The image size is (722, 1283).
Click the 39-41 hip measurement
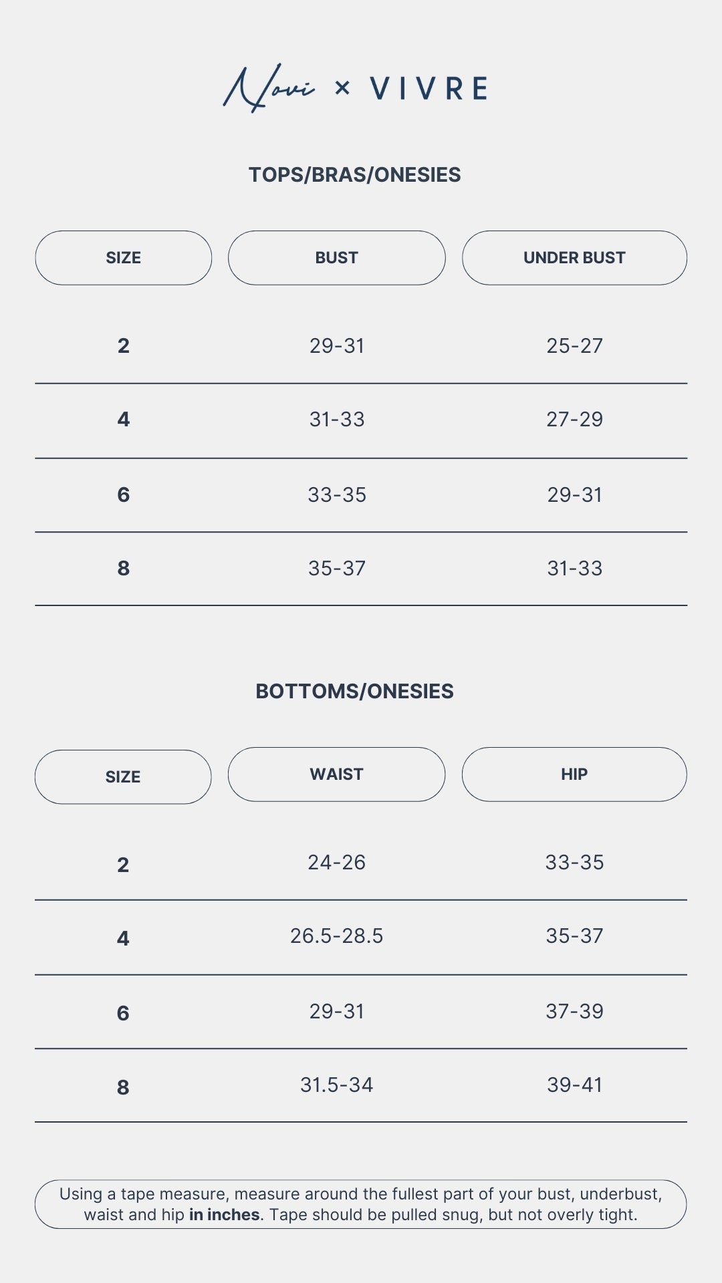574,1085
